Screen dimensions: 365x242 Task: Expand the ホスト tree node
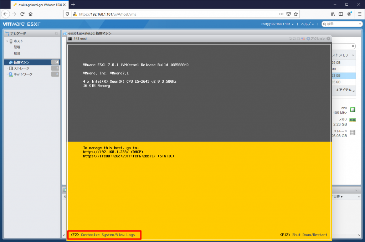[x=7, y=40]
